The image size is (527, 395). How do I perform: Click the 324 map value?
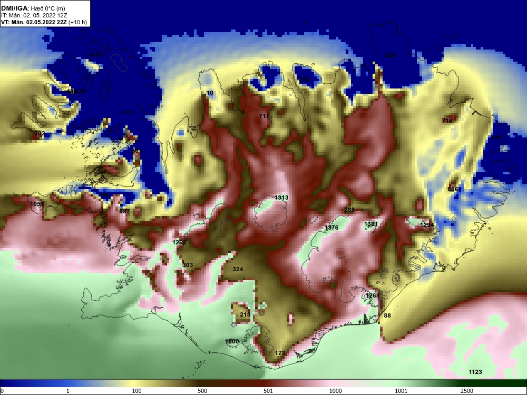pyautogui.click(x=238, y=269)
